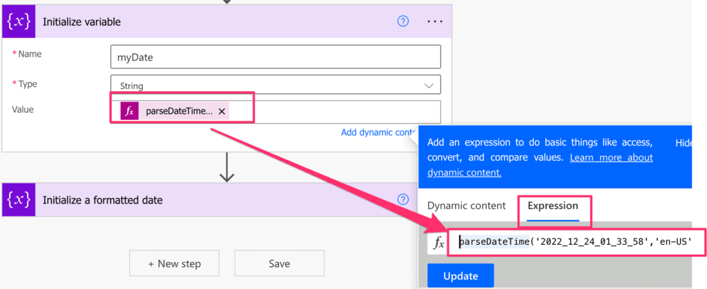
Task: Open help for Initialize a formatted date
Action: tap(403, 199)
